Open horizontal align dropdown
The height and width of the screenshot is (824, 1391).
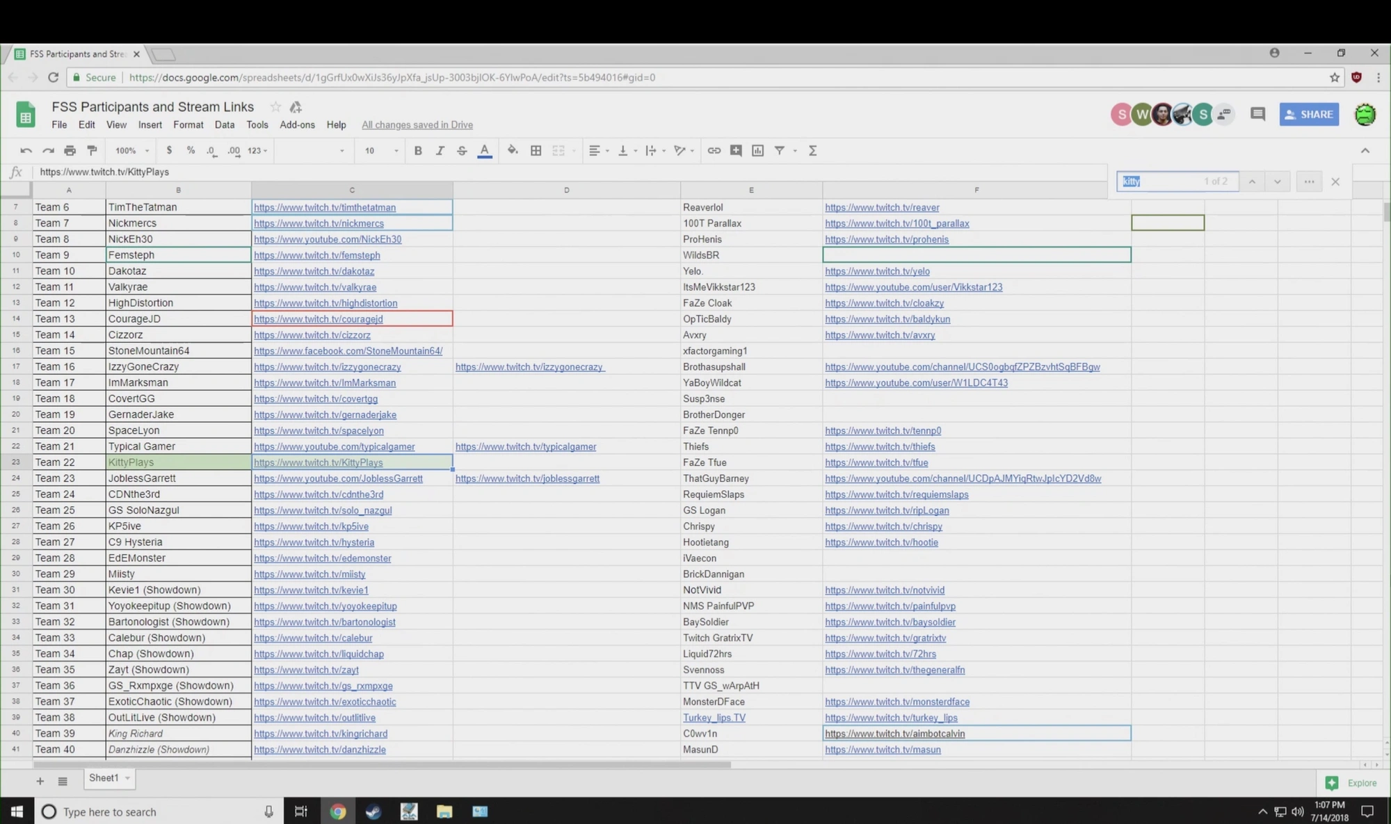pos(598,150)
